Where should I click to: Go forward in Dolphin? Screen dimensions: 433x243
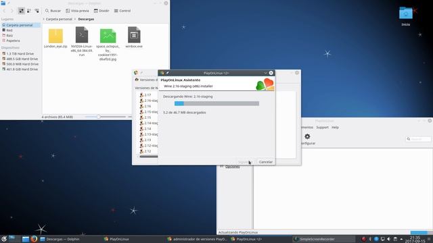(12, 11)
